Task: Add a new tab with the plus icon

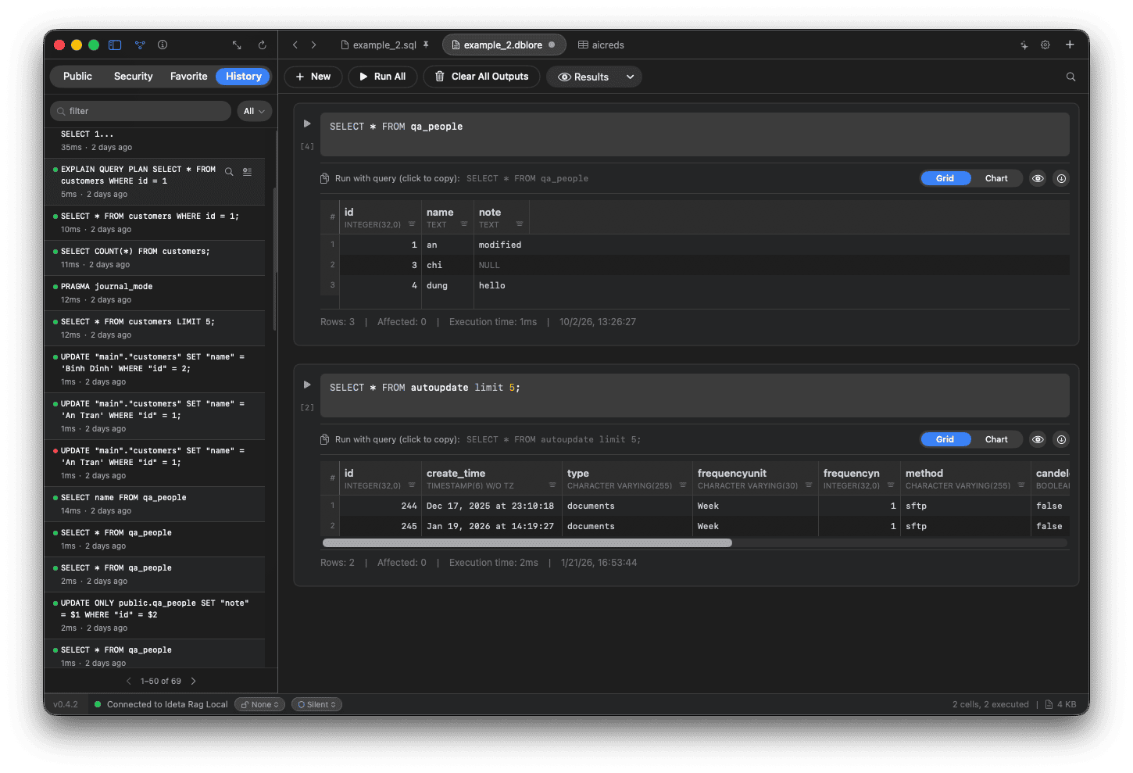Action: tap(1070, 45)
